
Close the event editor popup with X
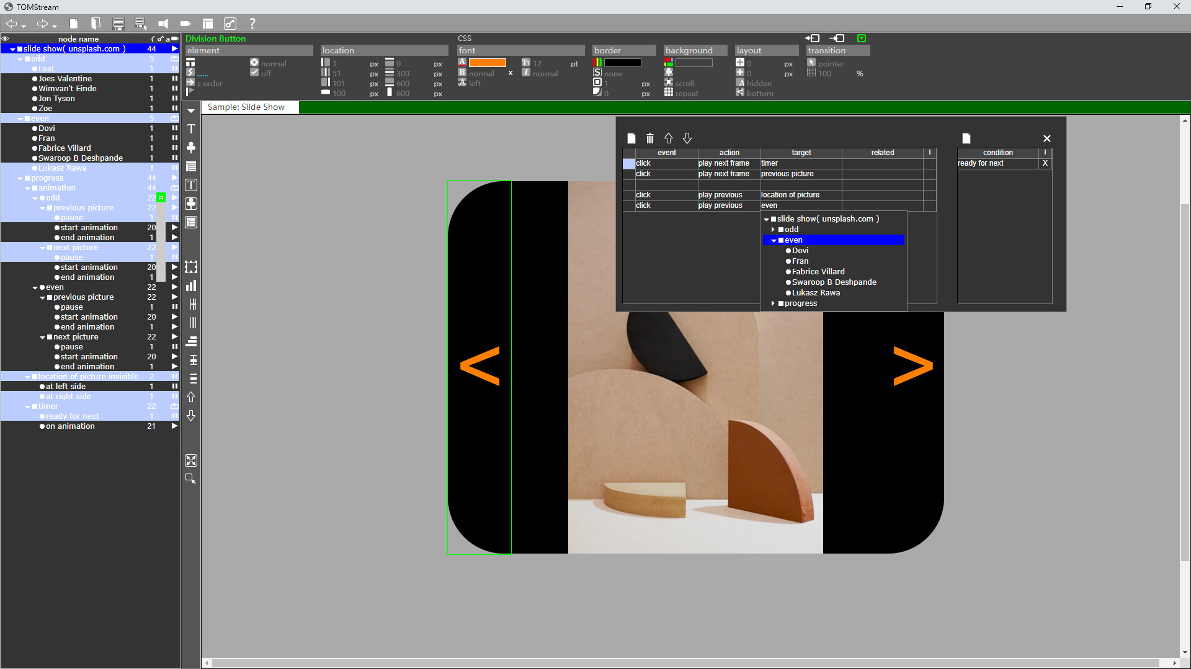click(x=1046, y=138)
